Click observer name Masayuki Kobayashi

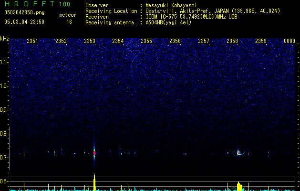[x=171, y=5]
